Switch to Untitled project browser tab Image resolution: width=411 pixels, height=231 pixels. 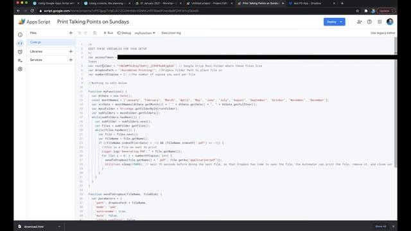click(209, 3)
